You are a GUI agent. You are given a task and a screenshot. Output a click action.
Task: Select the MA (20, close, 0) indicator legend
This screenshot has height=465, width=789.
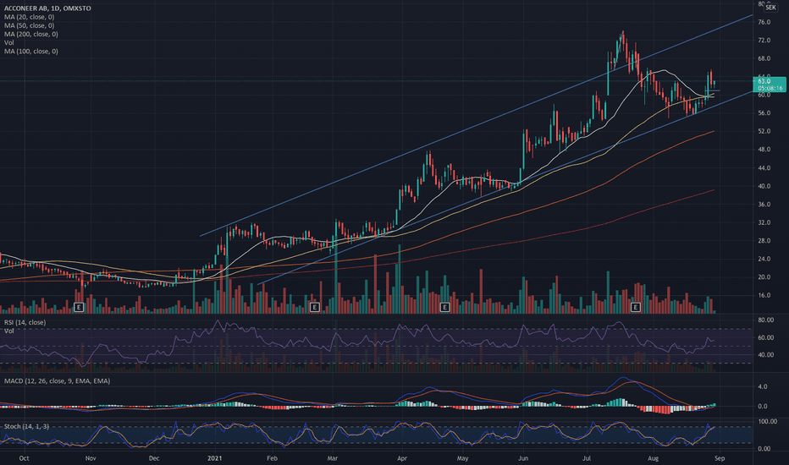(29, 17)
